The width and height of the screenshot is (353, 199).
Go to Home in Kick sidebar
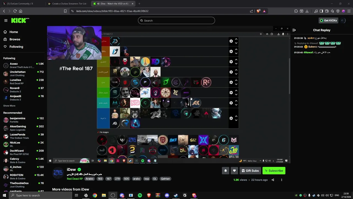[23, 32]
